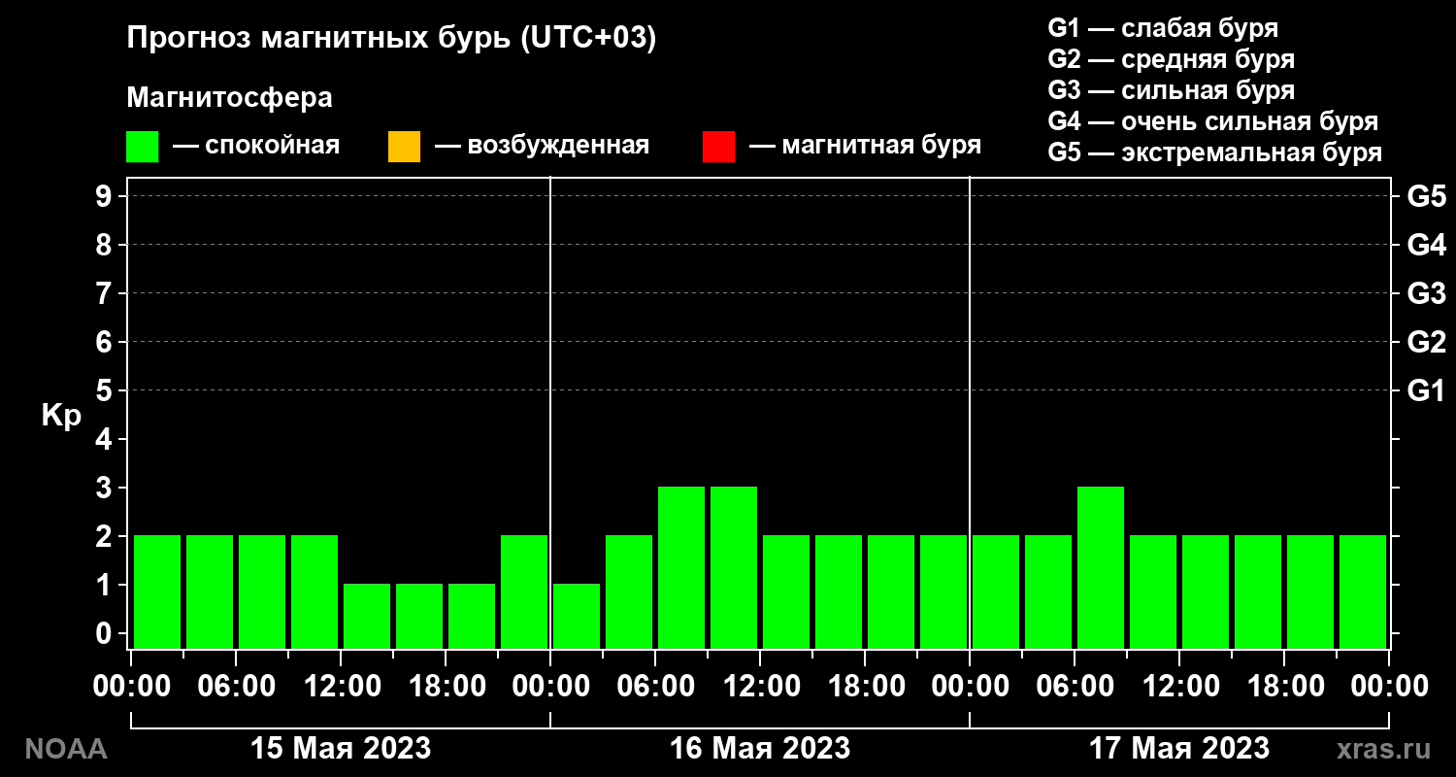Click the 'G1 — слабая буря' legend line

pos(1163,27)
